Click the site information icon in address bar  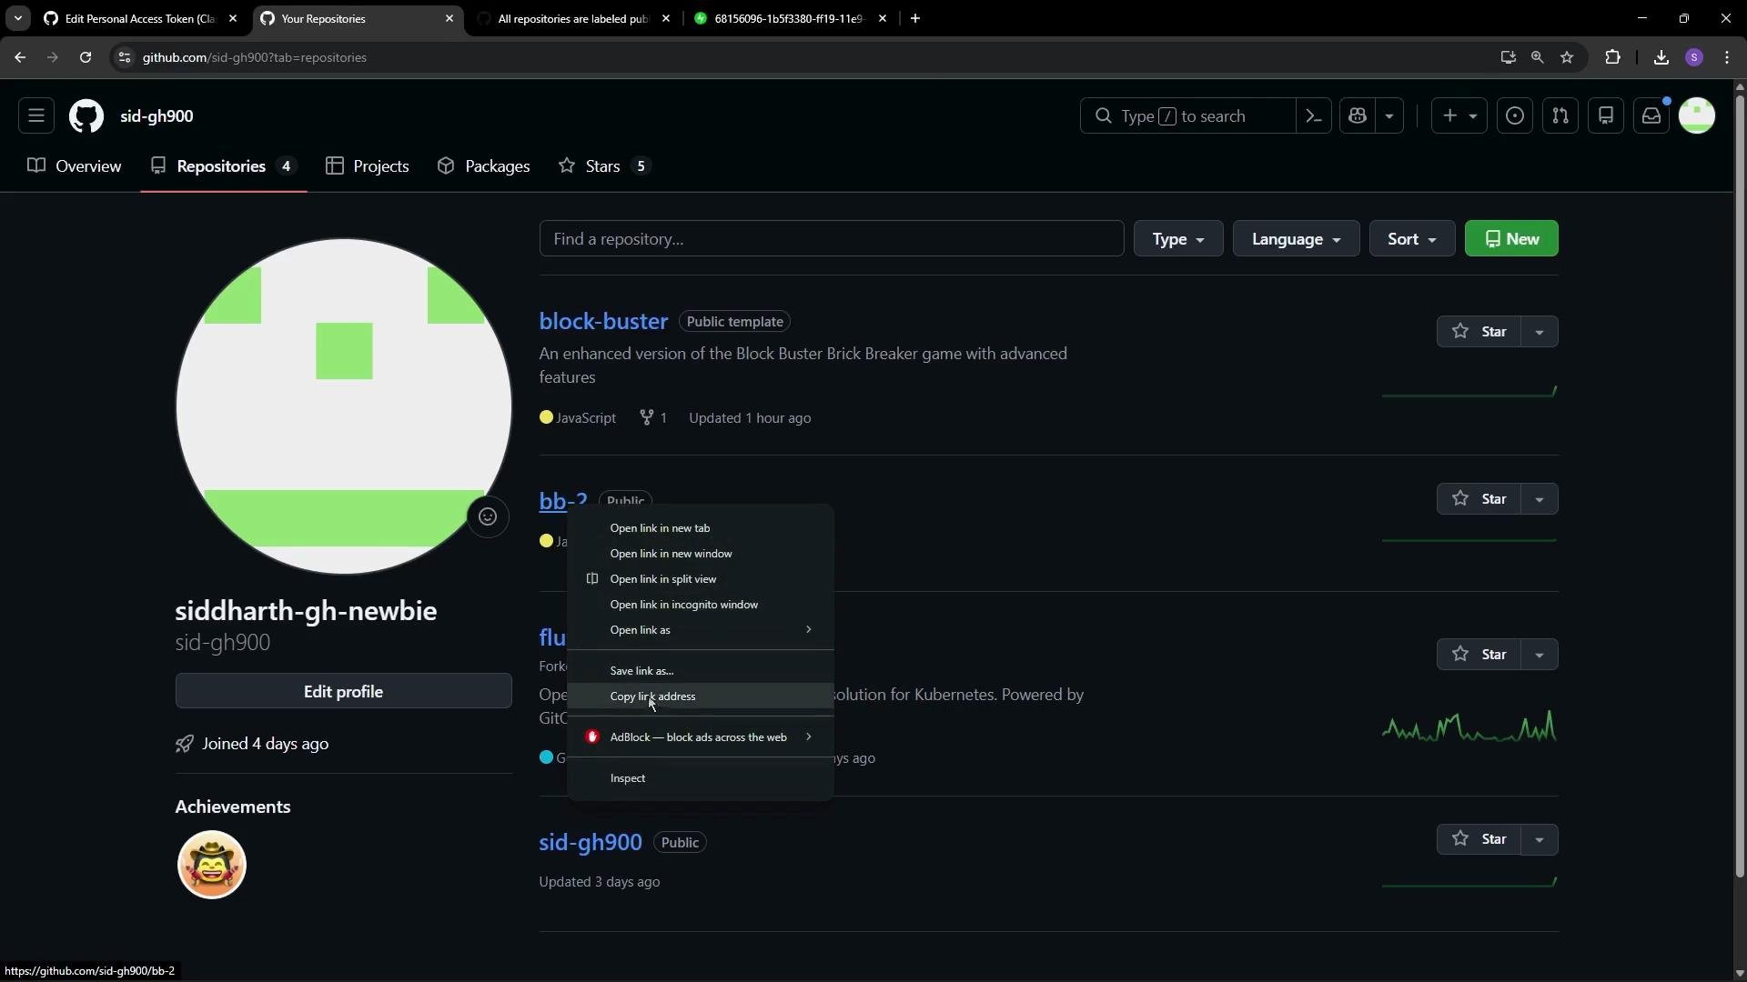click(x=125, y=57)
